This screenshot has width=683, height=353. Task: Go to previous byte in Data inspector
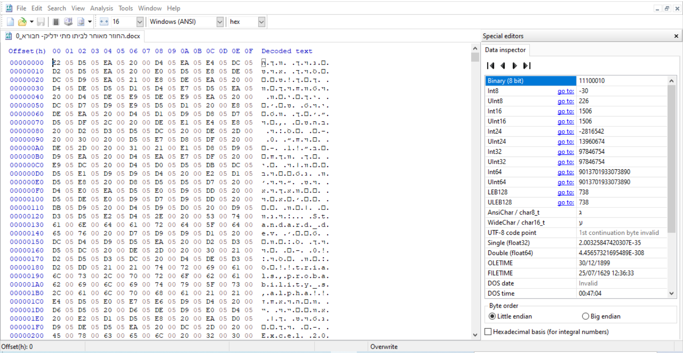tap(503, 66)
